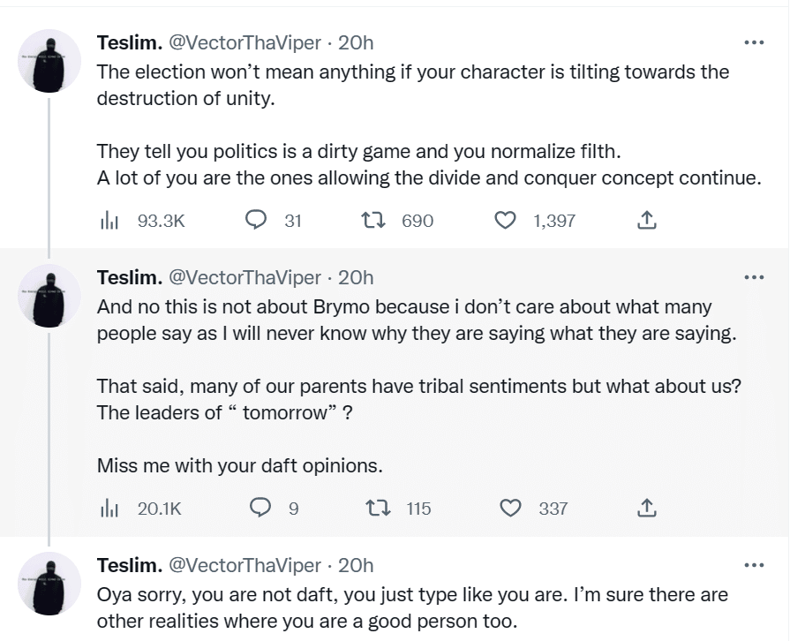Viewport: 790px width, 641px height.
Task: Click the profile avatar on the first tweet
Action: click(x=49, y=60)
